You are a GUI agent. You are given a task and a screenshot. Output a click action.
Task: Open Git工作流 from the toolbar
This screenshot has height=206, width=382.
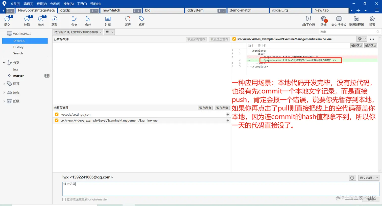point(308,21)
